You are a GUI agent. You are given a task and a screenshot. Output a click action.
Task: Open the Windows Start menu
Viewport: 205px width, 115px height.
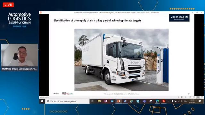click(42, 101)
